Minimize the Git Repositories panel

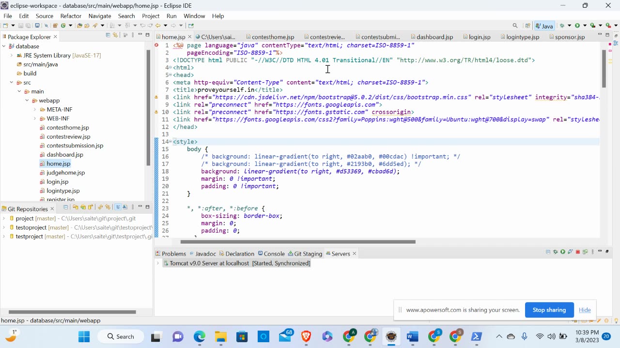(x=140, y=207)
